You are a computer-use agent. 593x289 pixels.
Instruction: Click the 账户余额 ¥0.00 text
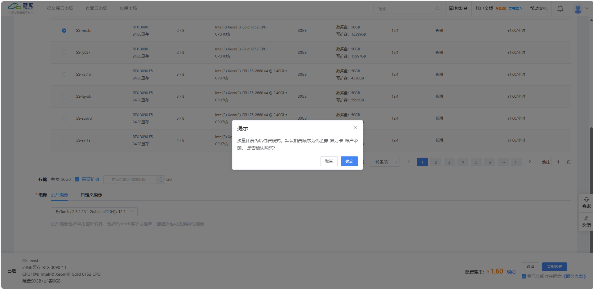[x=491, y=9]
